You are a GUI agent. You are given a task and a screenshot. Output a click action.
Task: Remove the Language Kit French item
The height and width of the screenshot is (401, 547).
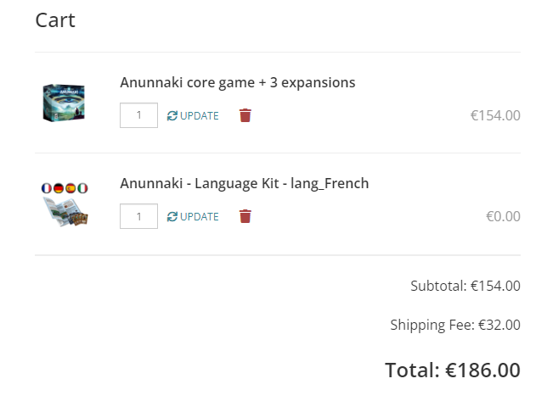tap(245, 216)
